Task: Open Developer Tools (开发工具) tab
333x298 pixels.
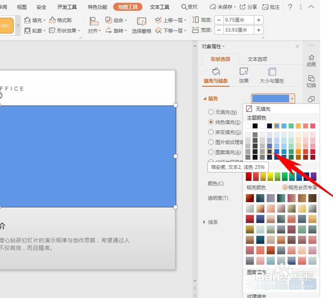Action: coord(67,7)
